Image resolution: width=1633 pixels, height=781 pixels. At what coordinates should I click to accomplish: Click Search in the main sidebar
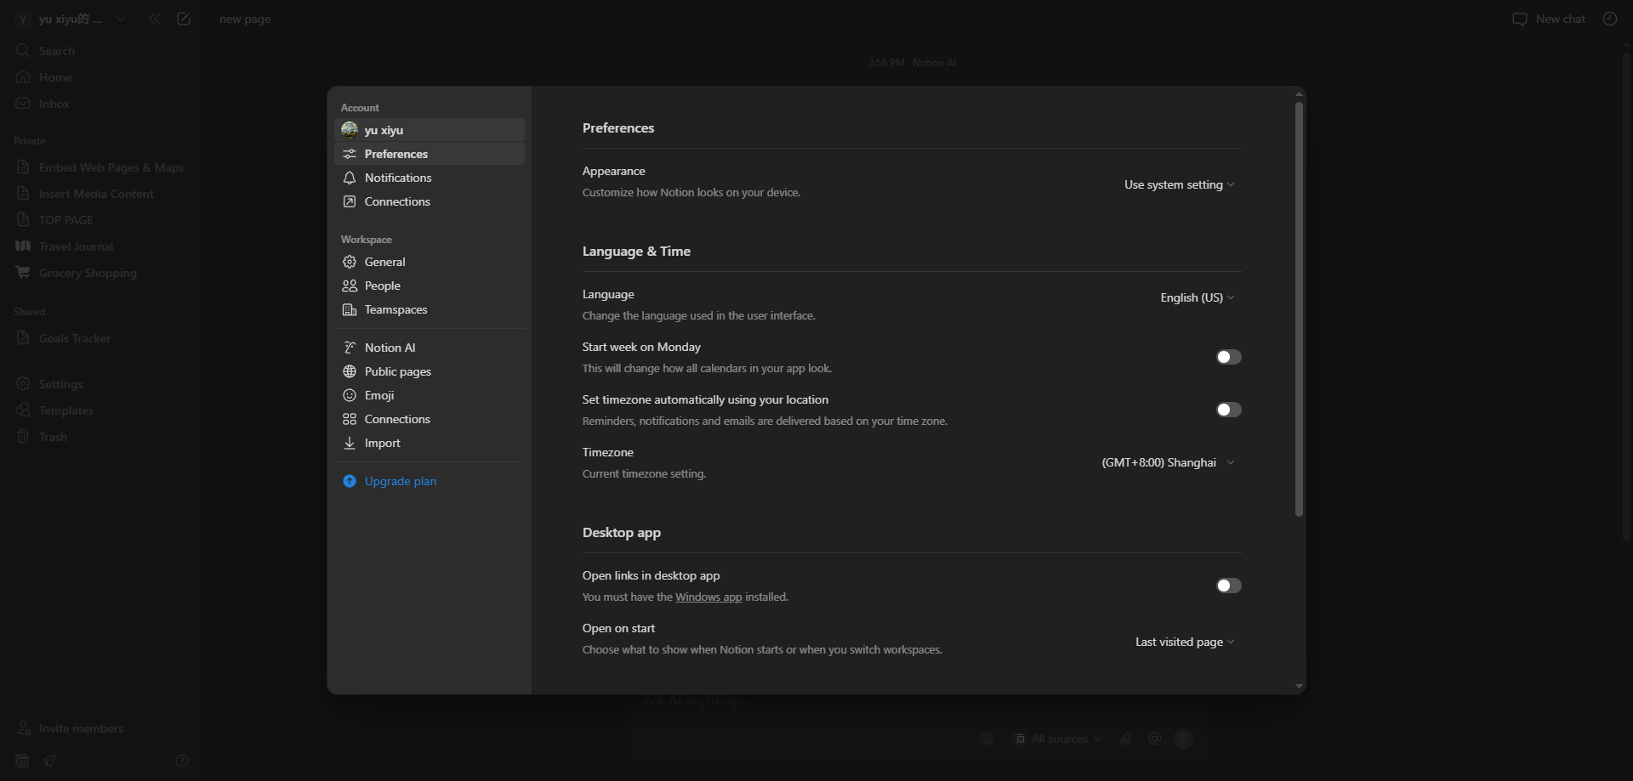click(x=100, y=51)
